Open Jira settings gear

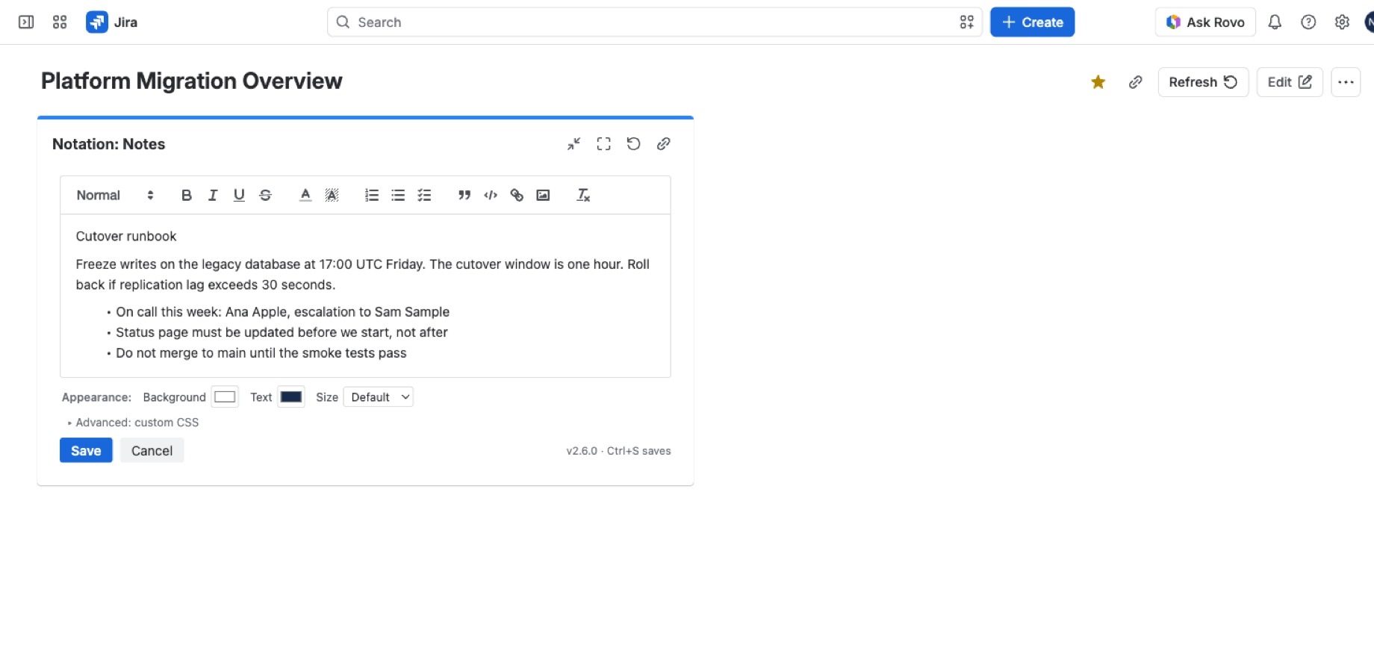(1342, 22)
